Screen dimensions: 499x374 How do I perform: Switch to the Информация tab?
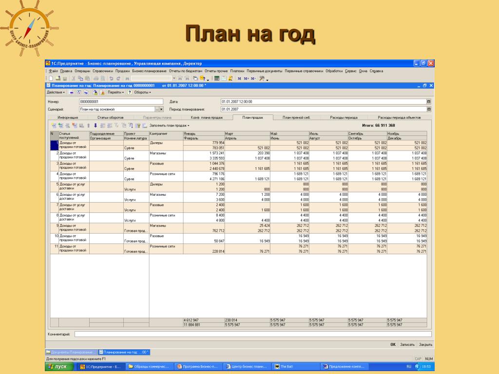click(67, 118)
